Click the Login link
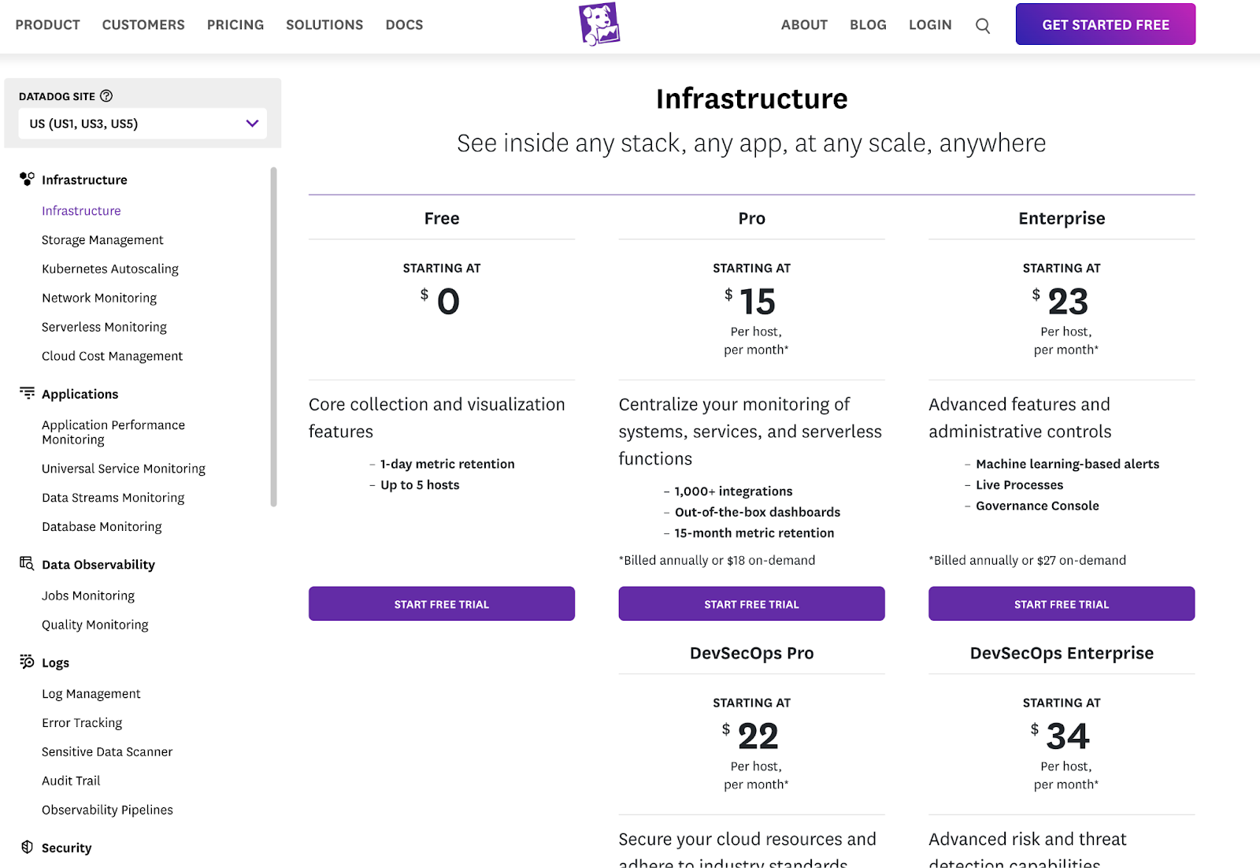 930,24
